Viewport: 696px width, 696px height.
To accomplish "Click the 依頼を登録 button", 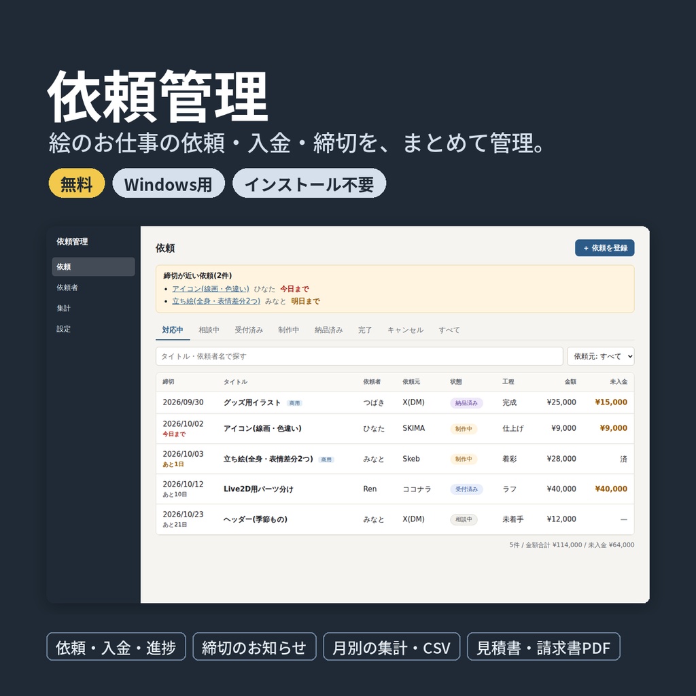I will click(x=604, y=247).
